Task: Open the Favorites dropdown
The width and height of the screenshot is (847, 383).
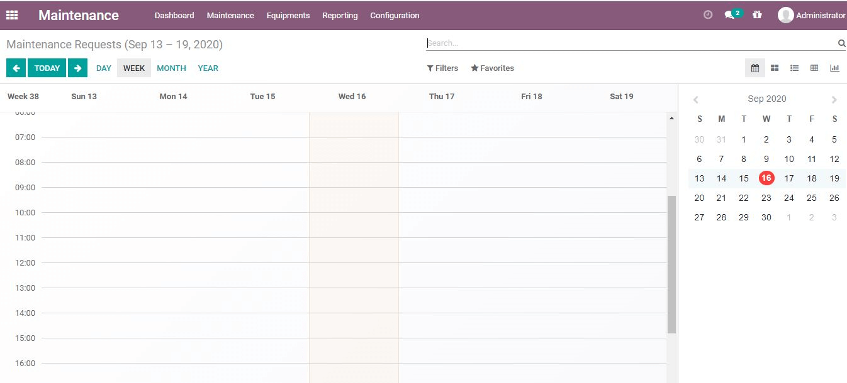Action: tap(492, 68)
